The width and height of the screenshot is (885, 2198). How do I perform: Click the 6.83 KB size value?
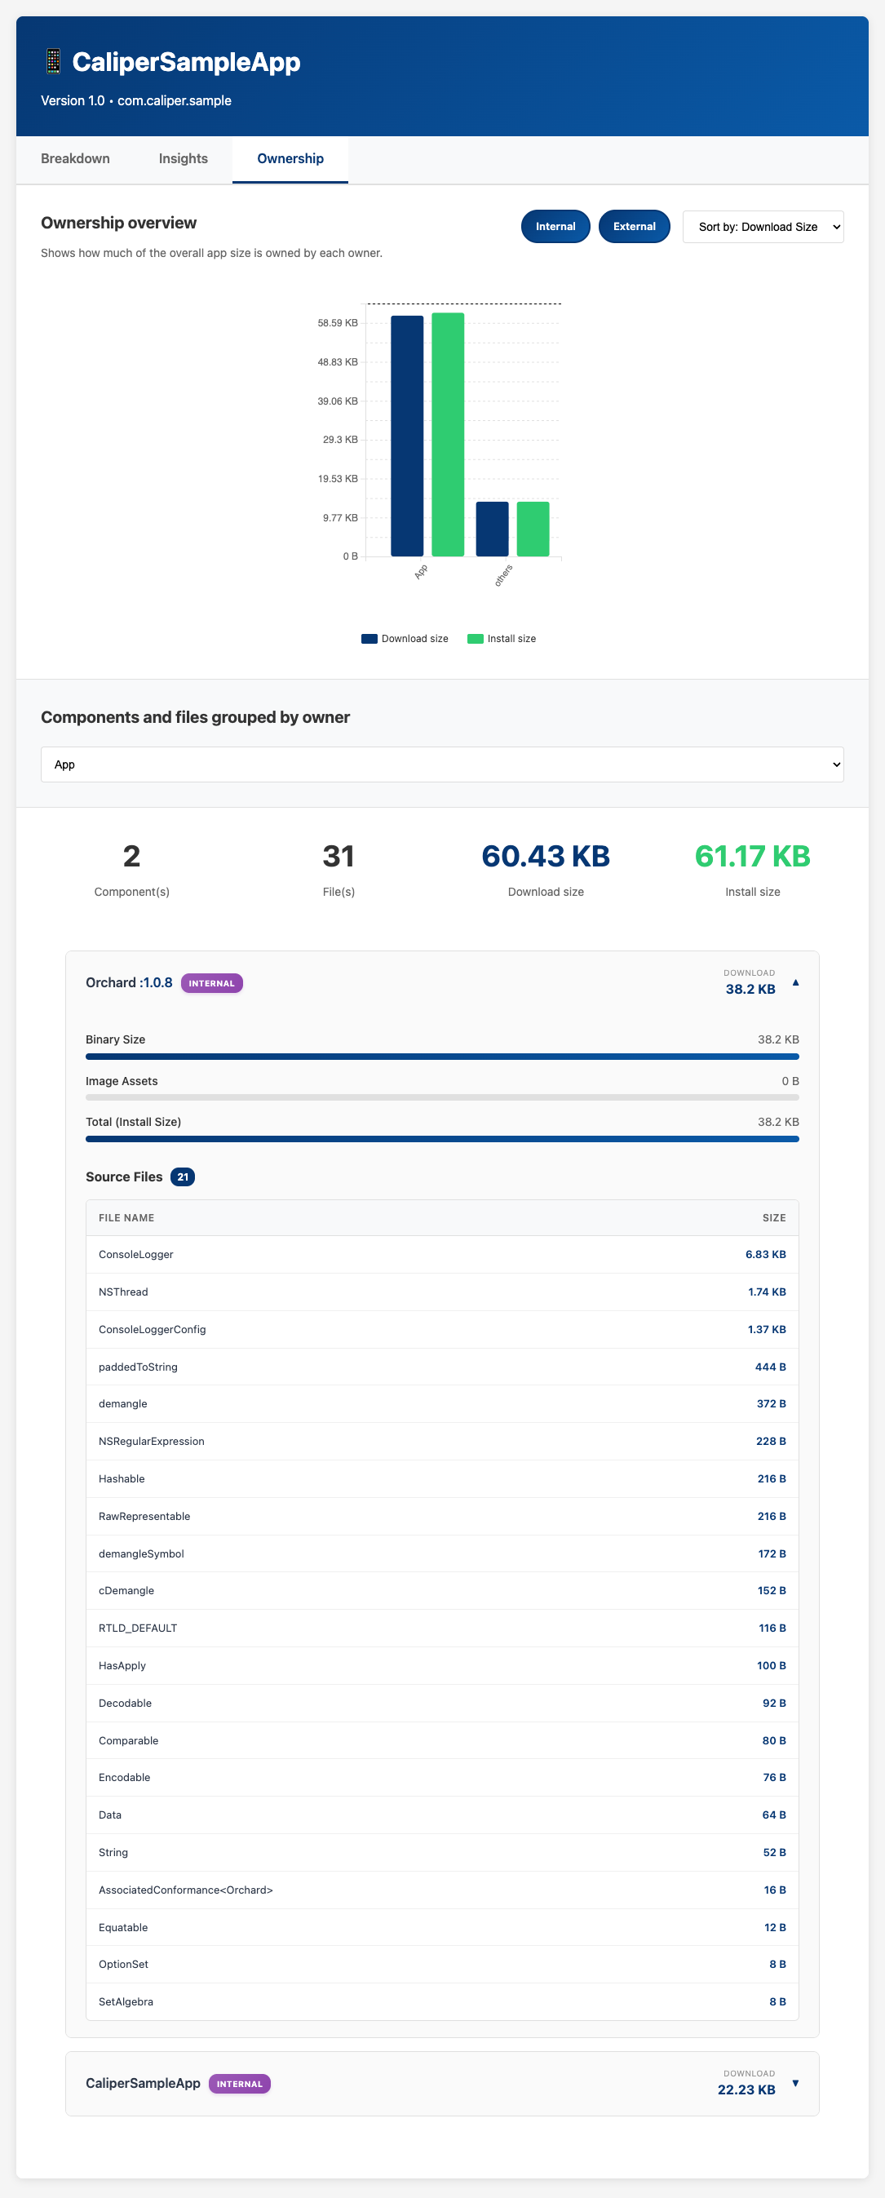point(766,1254)
